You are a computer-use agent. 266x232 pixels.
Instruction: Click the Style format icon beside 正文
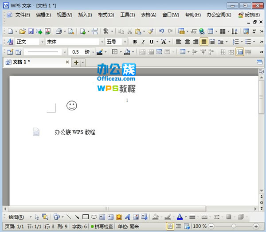pyautogui.click(x=10, y=42)
